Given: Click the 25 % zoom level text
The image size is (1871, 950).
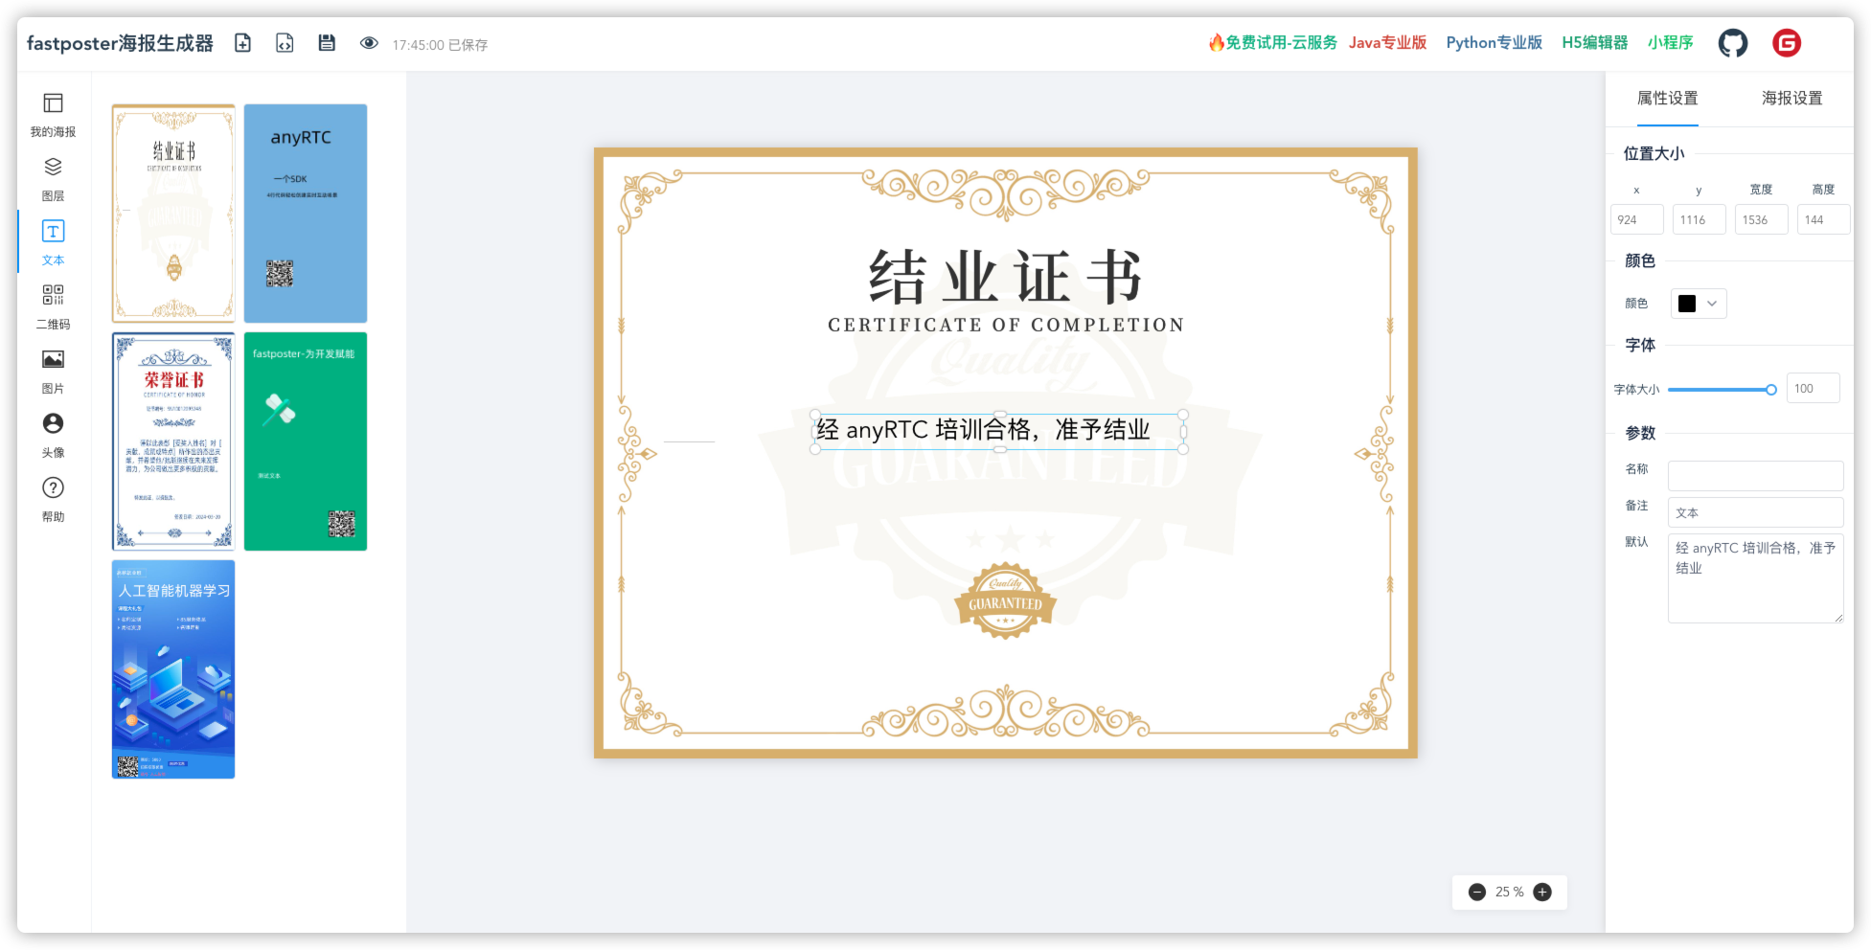Looking at the screenshot, I should pyautogui.click(x=1509, y=892).
